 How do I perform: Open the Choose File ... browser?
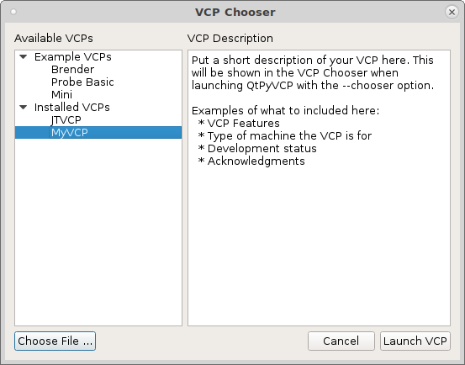(x=55, y=341)
